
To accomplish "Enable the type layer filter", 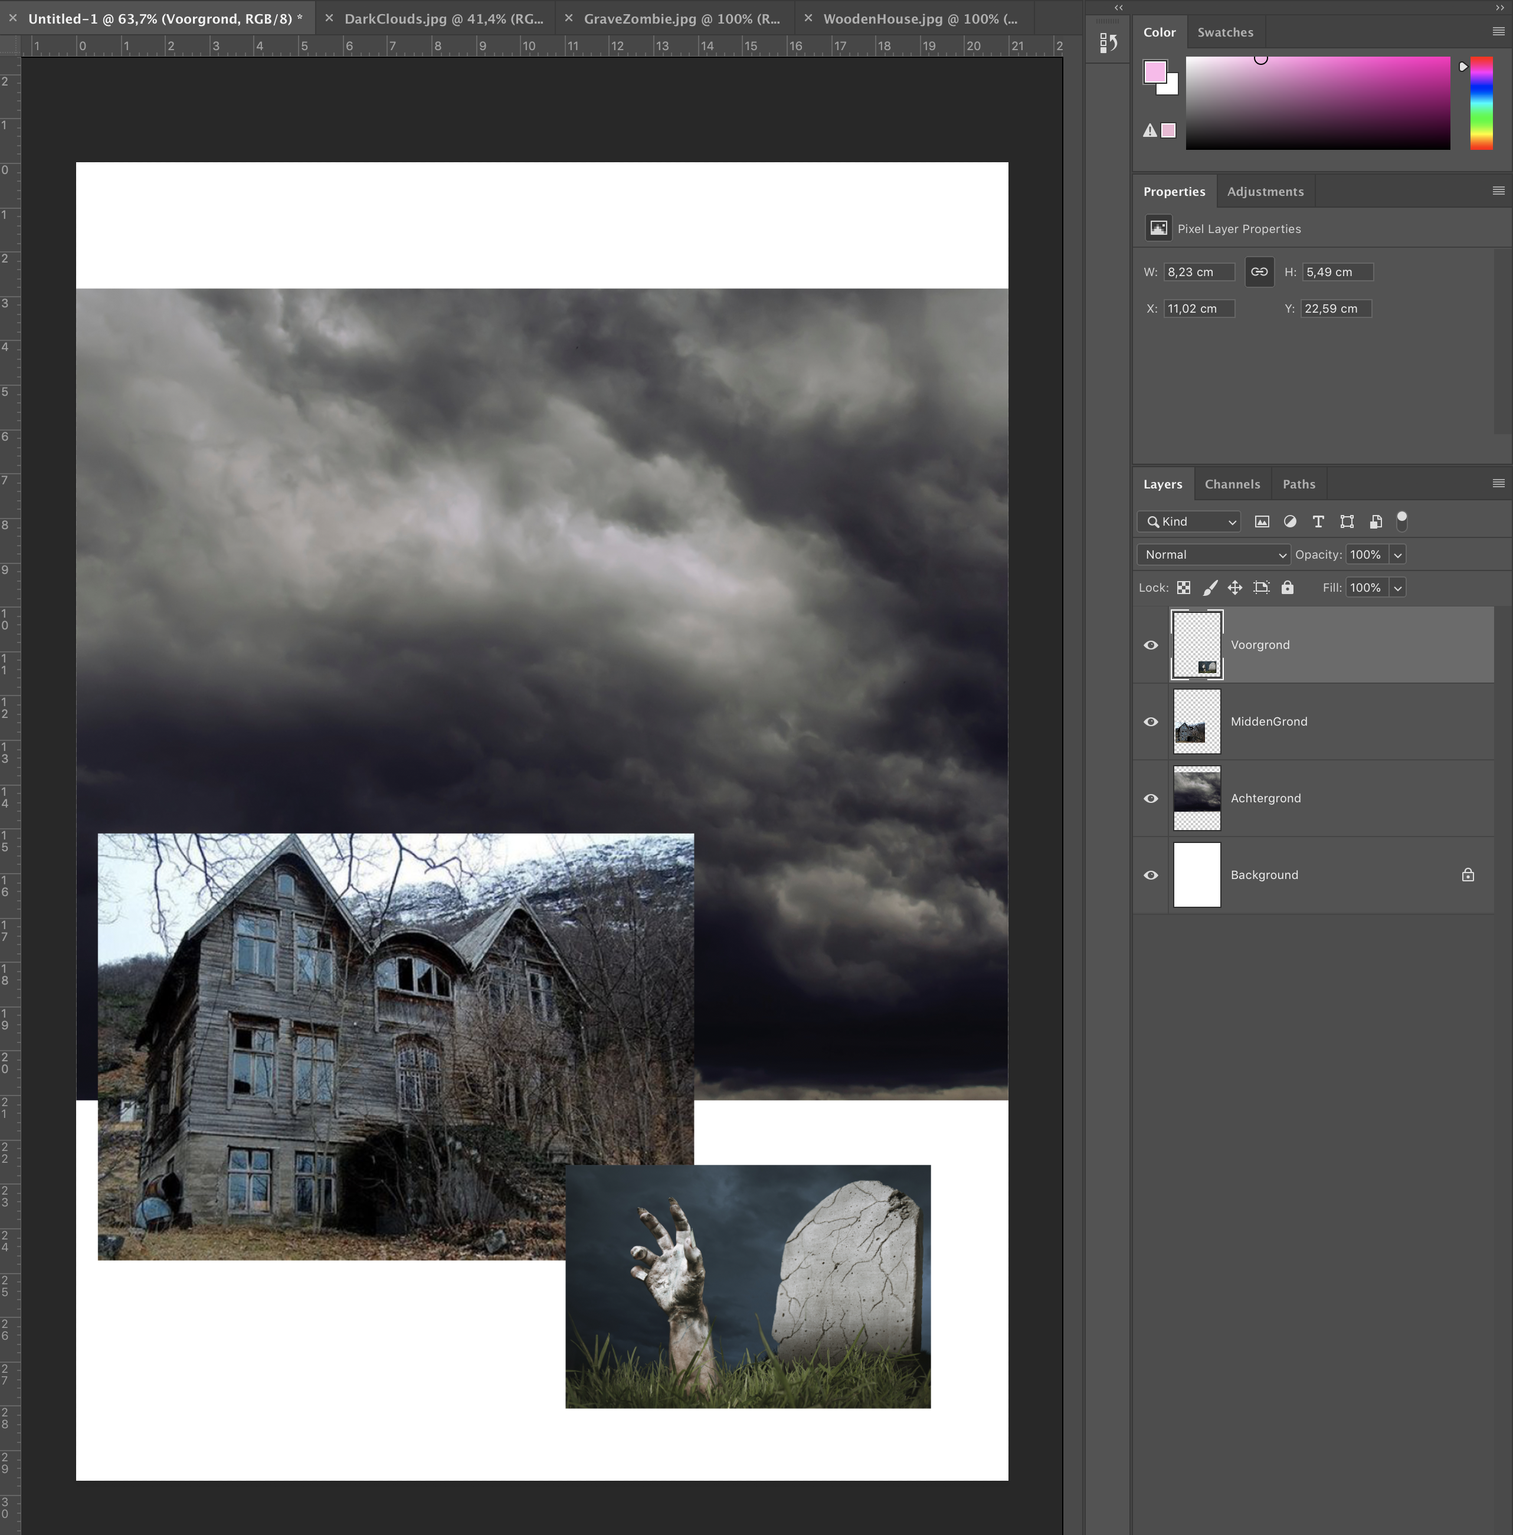I will pyautogui.click(x=1318, y=522).
